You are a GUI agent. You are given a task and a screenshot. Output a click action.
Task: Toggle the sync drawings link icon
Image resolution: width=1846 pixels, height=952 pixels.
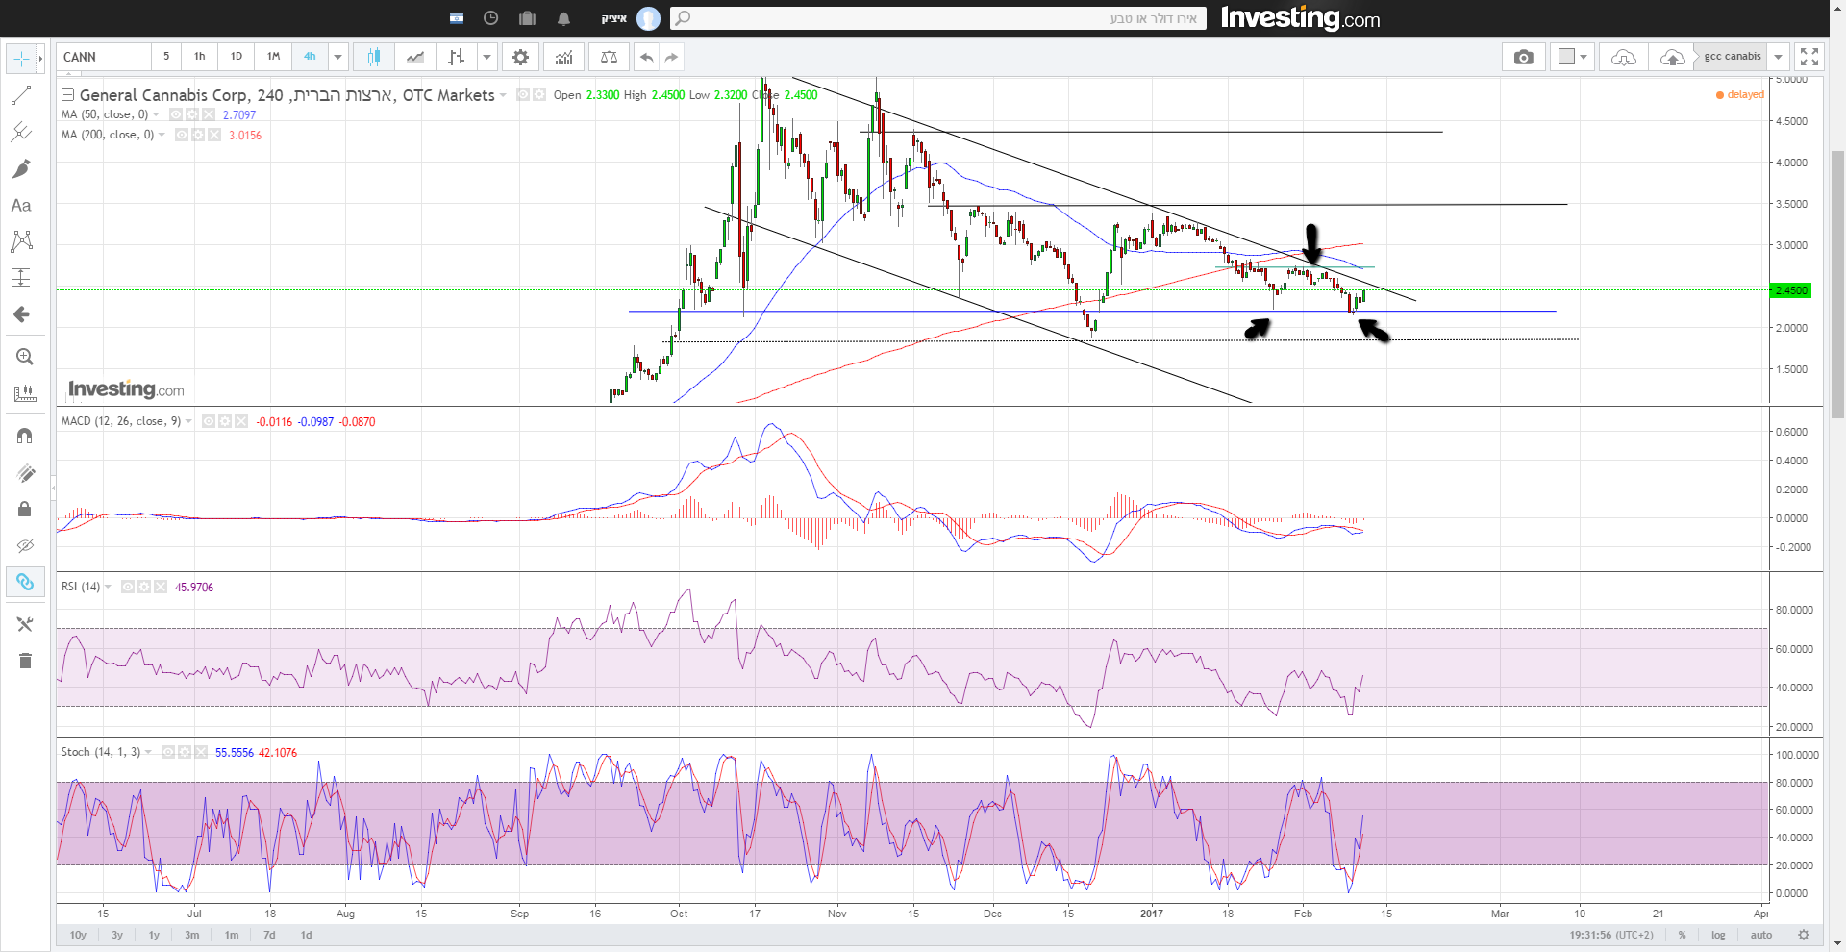(x=25, y=582)
